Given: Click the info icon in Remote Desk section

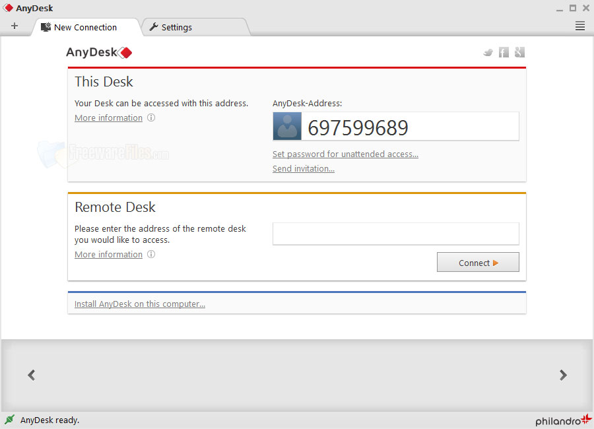Looking at the screenshot, I should pyautogui.click(x=151, y=254).
